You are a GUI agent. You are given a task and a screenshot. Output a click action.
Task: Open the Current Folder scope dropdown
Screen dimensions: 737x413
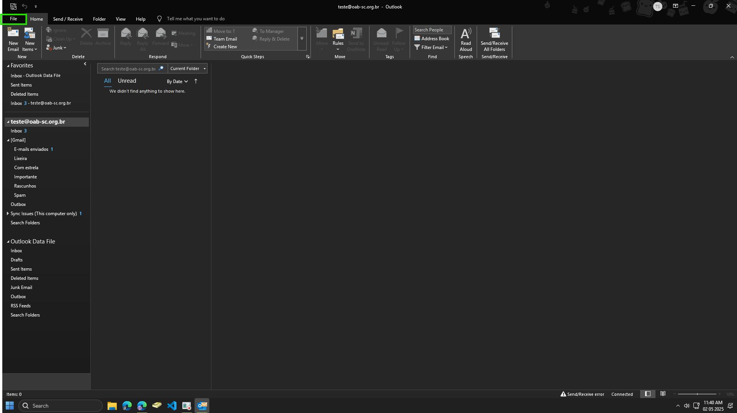[188, 69]
